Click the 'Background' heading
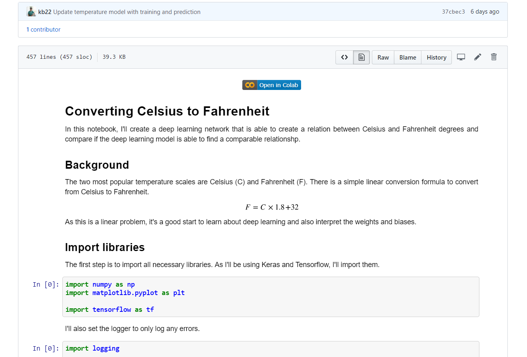 click(97, 165)
